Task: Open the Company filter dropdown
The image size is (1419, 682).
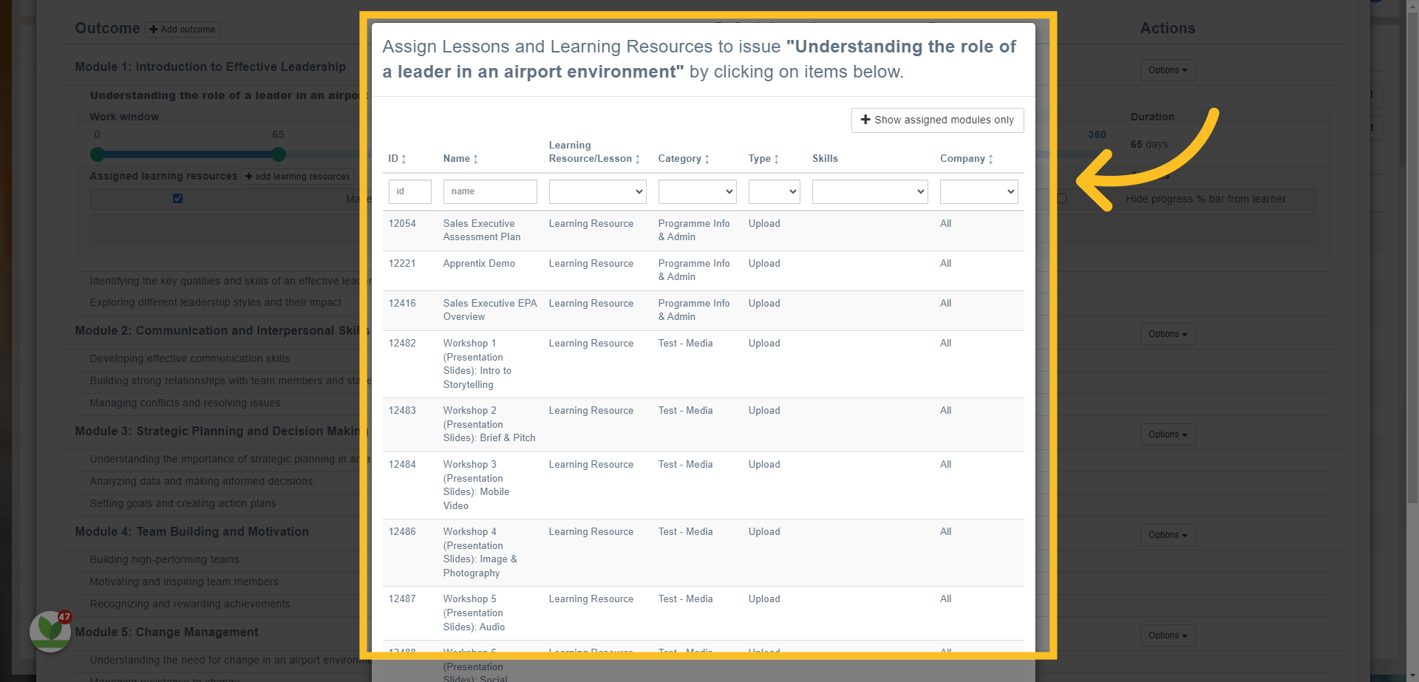Action: tap(979, 191)
